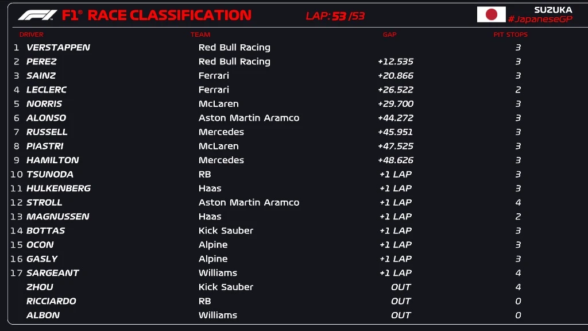Click PEREZ gap time +12.535
The height and width of the screenshot is (331, 588).
tap(395, 61)
